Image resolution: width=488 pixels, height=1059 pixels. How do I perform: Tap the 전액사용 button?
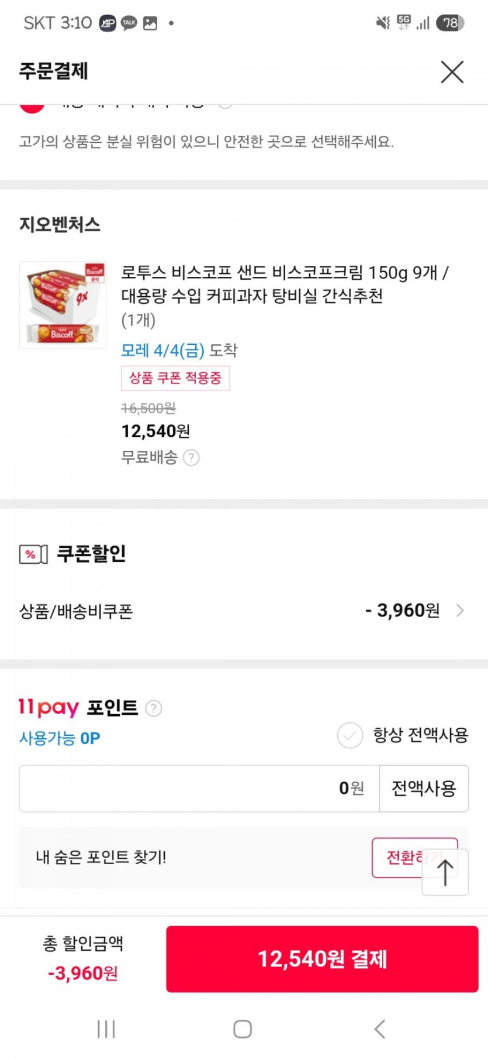click(x=424, y=789)
